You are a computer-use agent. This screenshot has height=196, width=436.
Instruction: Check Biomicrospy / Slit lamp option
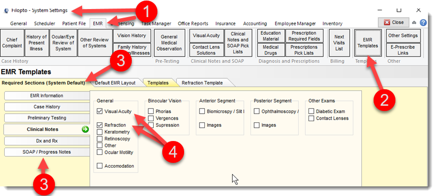point(202,112)
